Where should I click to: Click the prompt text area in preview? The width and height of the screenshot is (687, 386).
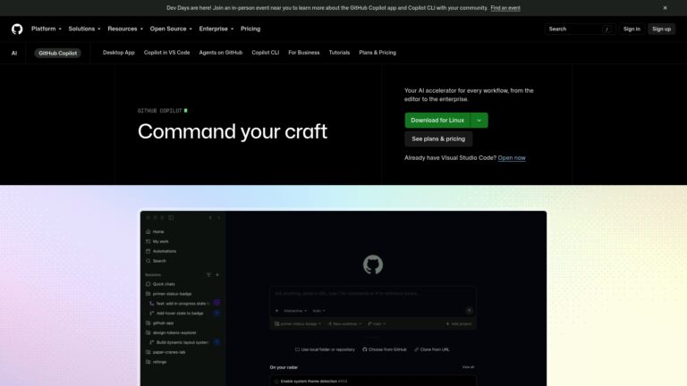coord(373,296)
